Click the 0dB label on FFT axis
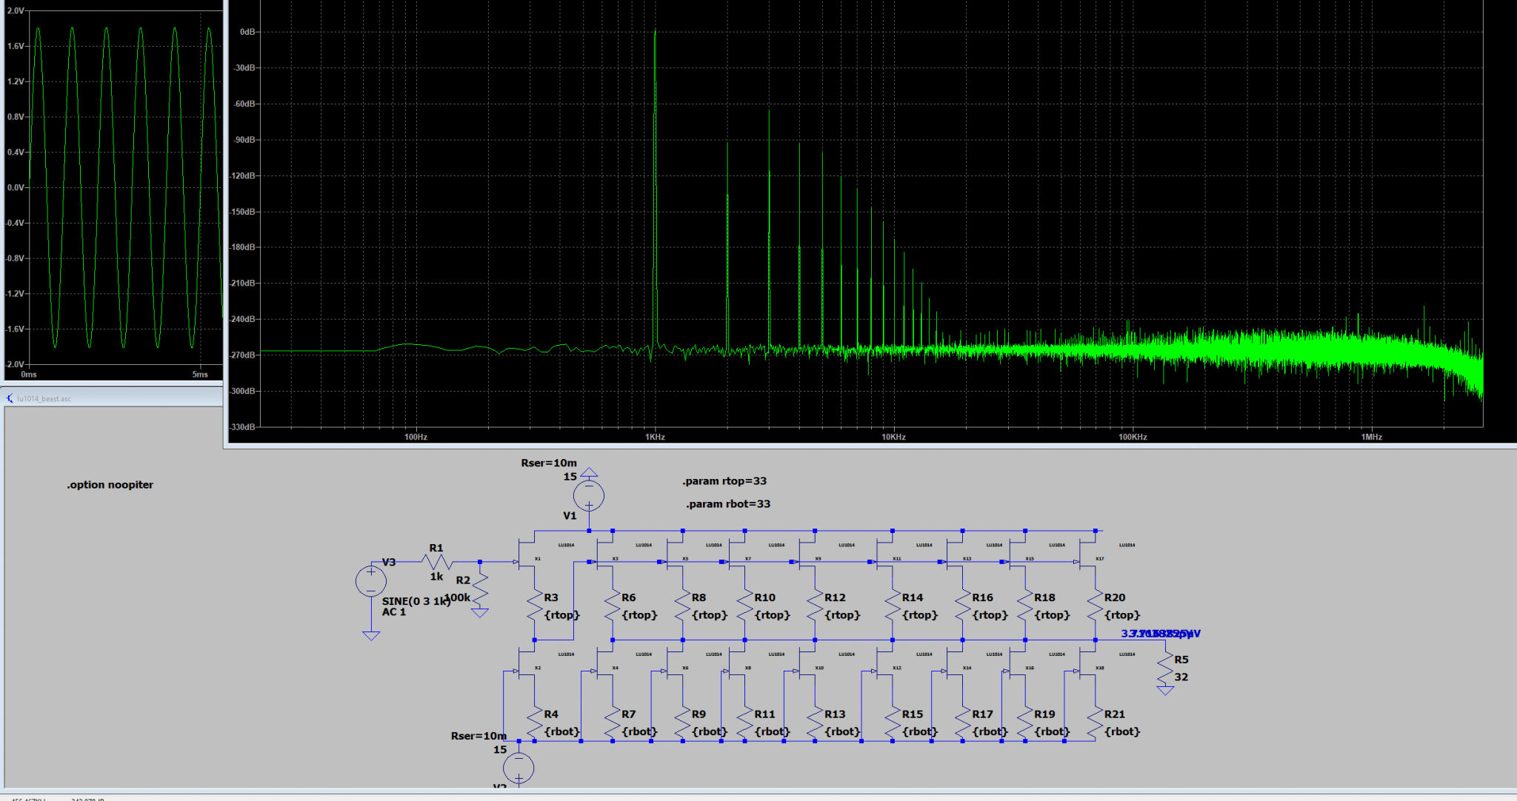Viewport: 1517px width, 801px height. pyautogui.click(x=247, y=32)
